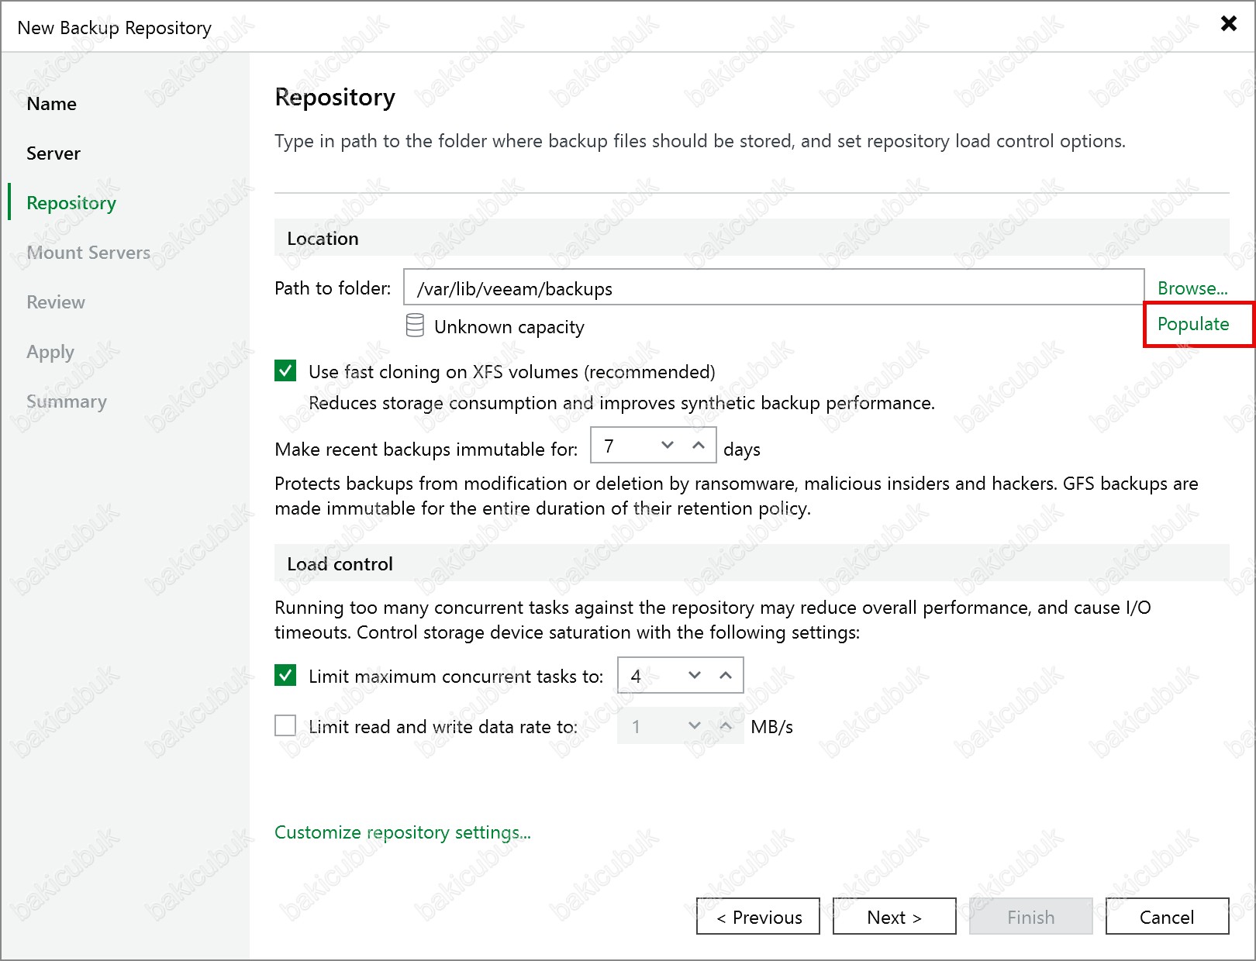Disable Limit maximum concurrent tasks checkbox
1256x961 pixels.
point(285,676)
